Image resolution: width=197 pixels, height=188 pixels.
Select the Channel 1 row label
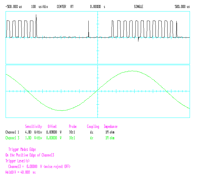pos(12,132)
